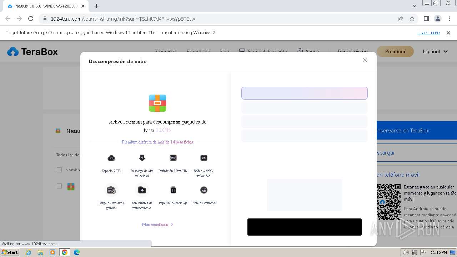Click the volume icon in system tray
This screenshot has height=257, width=457.
(x=406, y=252)
